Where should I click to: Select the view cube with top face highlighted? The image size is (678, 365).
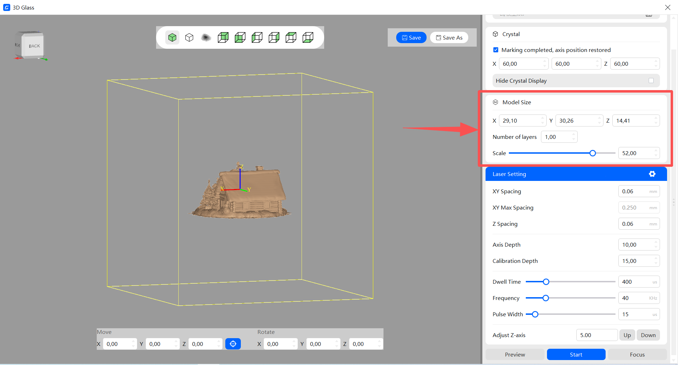coord(291,37)
